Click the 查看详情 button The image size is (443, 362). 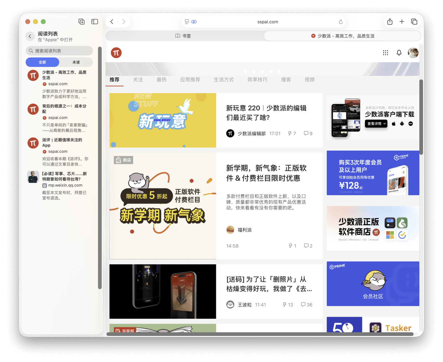point(376,124)
